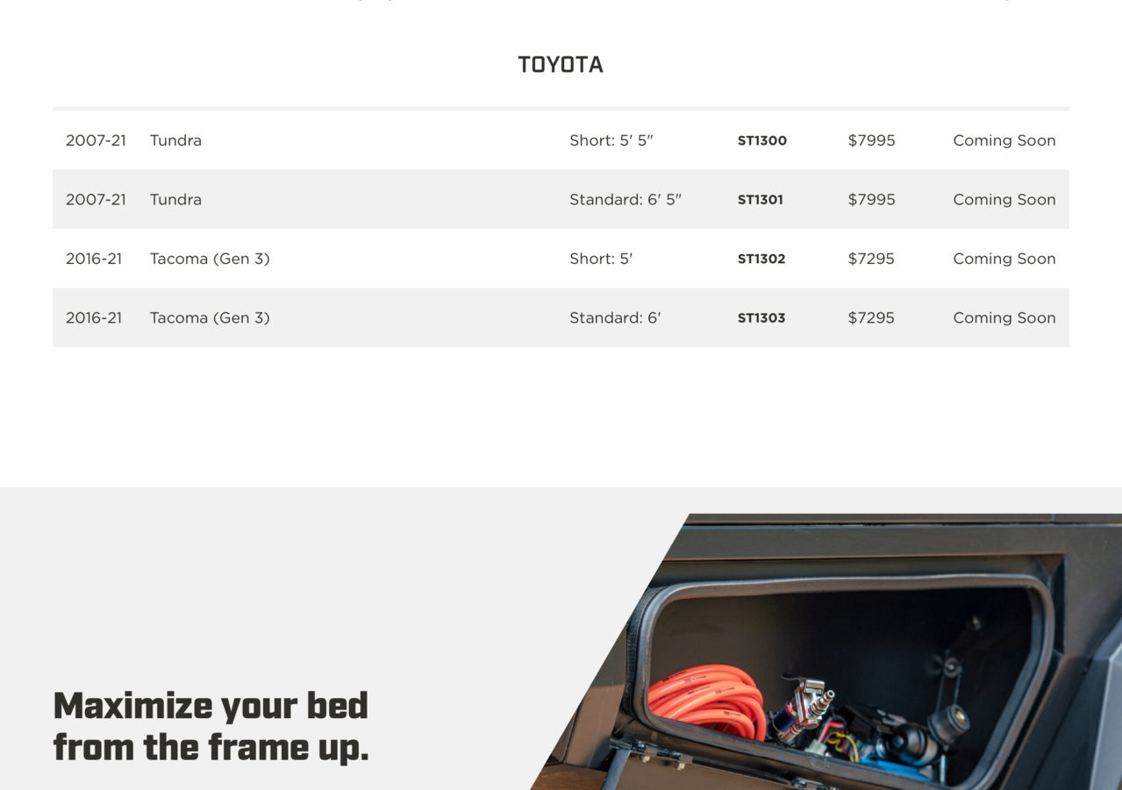Click the TOYOTA section heading
Screen dimensions: 1122x790
pyautogui.click(x=561, y=65)
